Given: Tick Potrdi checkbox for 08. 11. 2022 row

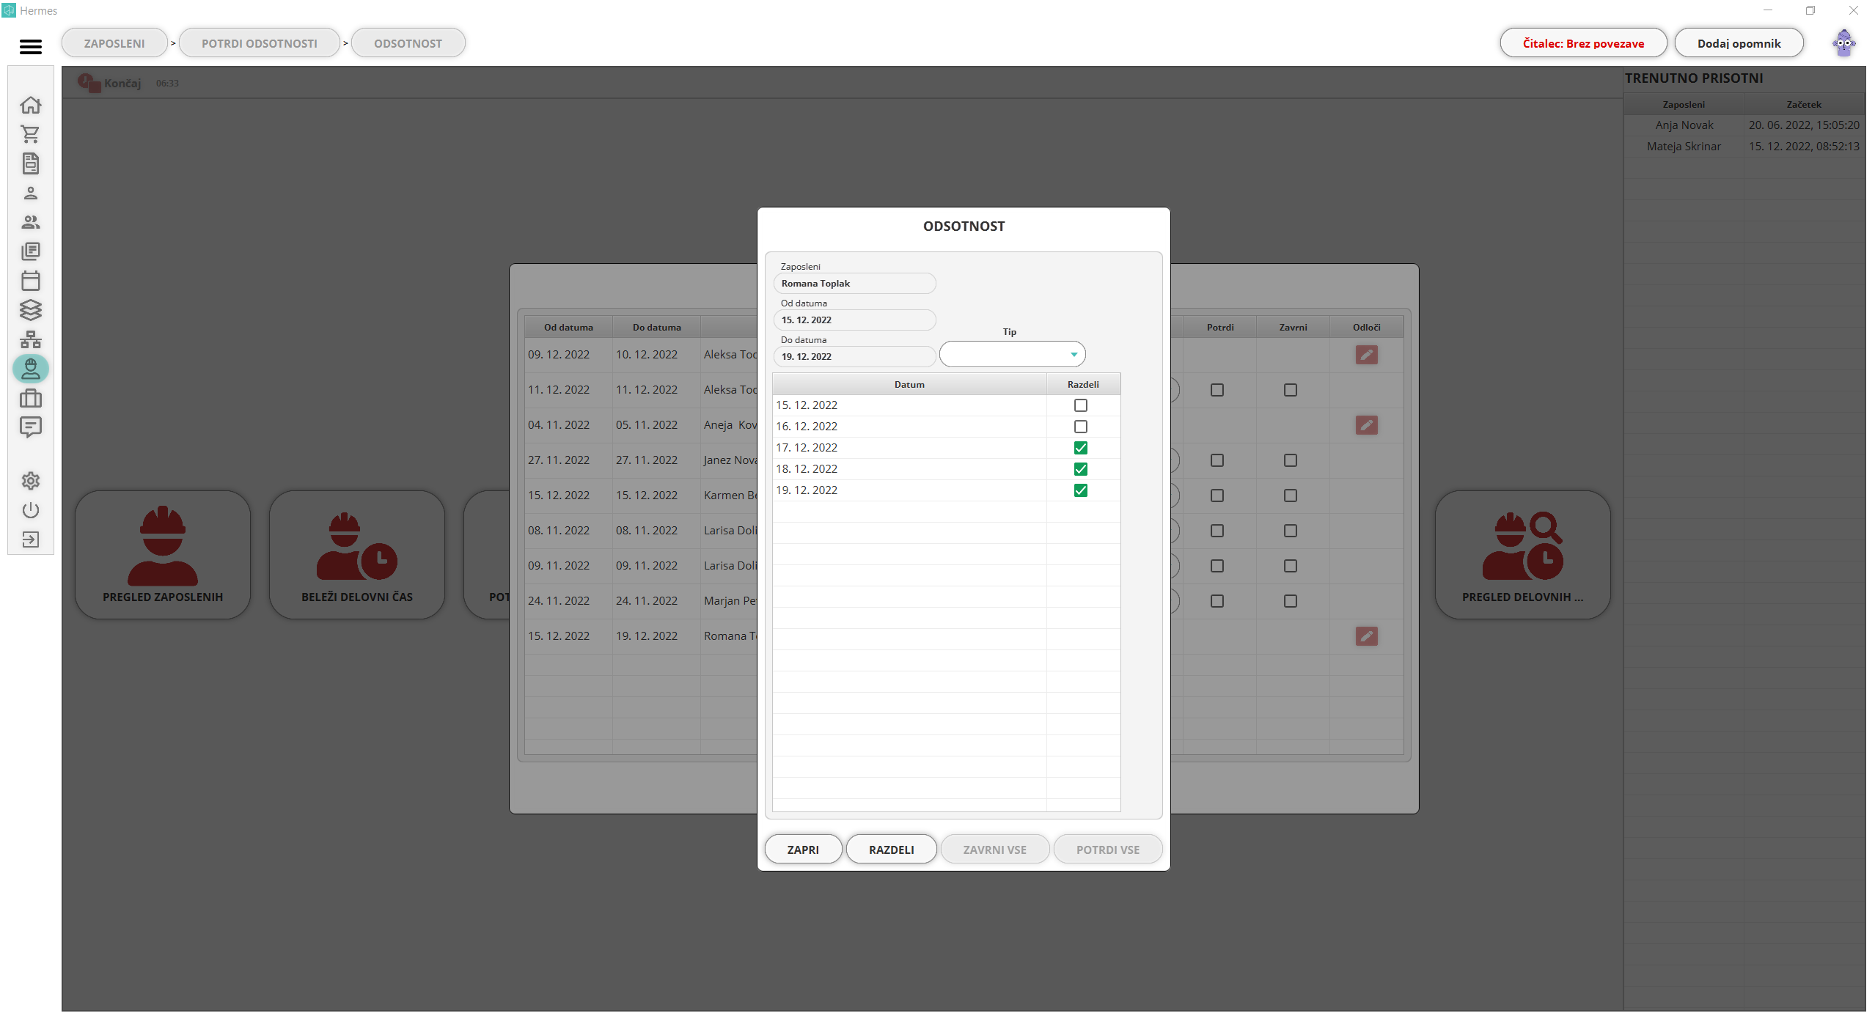Looking at the screenshot, I should click(1217, 531).
